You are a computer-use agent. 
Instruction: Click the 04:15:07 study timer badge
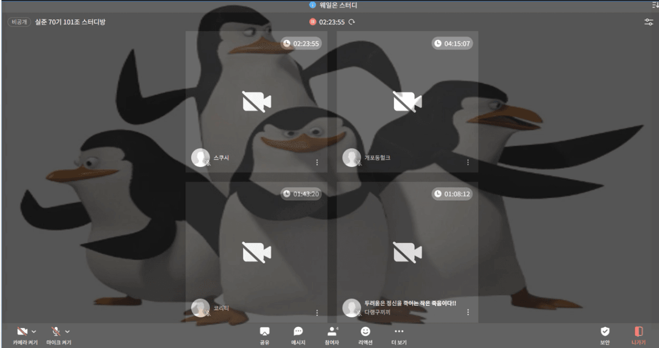[452, 44]
